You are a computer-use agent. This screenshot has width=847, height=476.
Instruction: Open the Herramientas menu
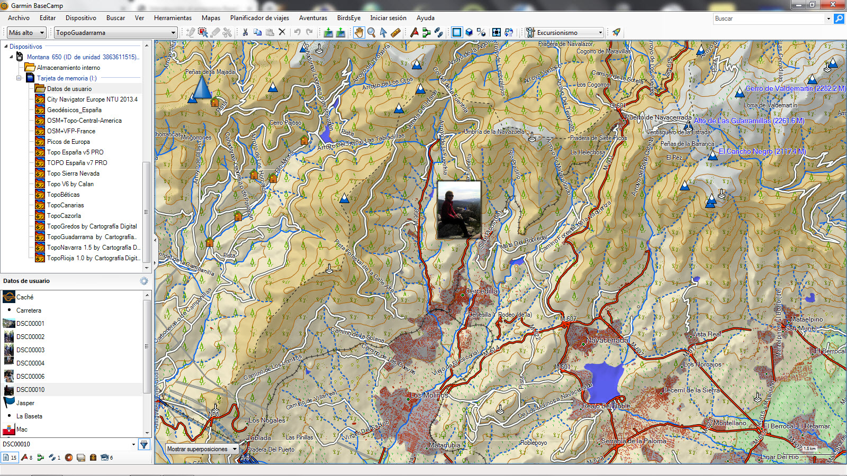coord(173,18)
